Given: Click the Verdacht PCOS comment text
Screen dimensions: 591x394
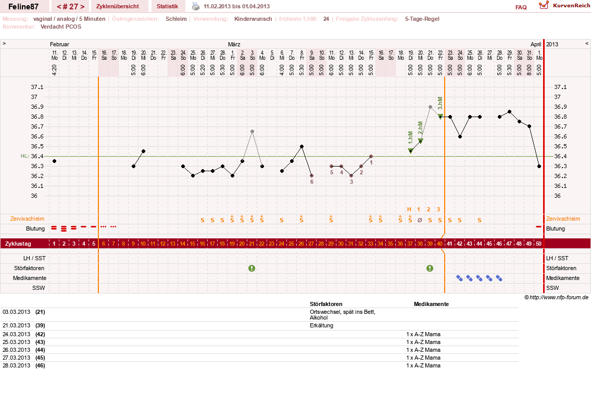Looking at the screenshot, I should [61, 27].
